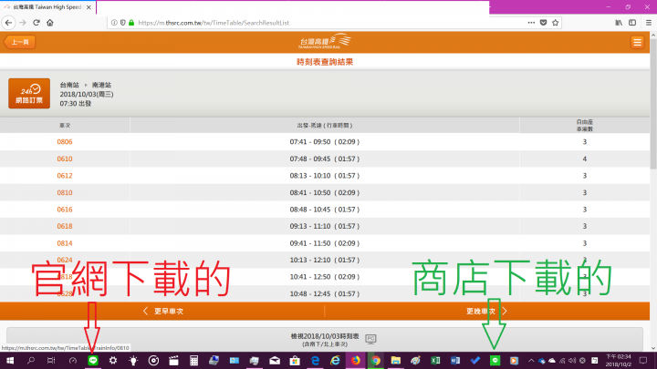The height and width of the screenshot is (369, 657).
Task: Bookmark this page with the star
Action: coord(556,23)
